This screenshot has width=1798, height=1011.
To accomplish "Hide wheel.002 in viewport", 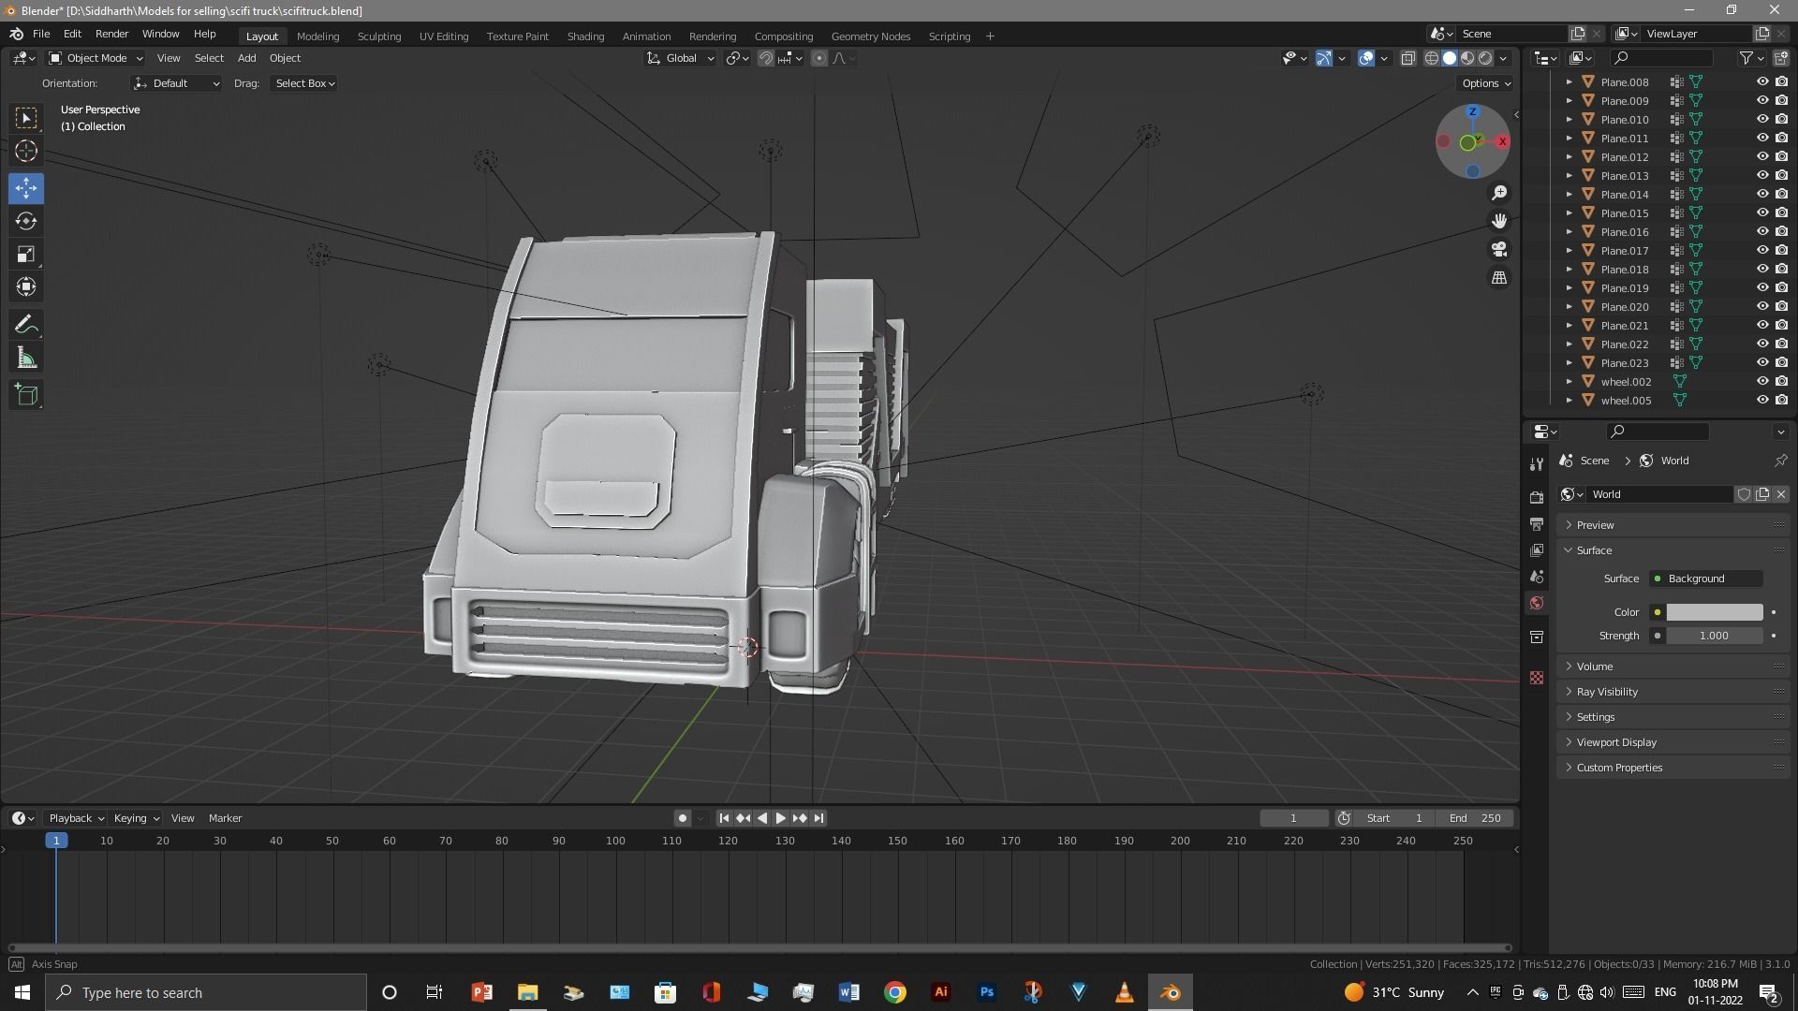I will [1761, 382].
